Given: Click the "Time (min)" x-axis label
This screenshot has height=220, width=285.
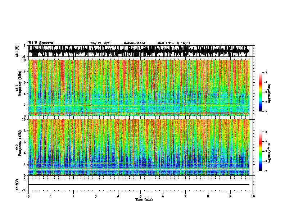Looking at the screenshot, I should (x=144, y=200).
